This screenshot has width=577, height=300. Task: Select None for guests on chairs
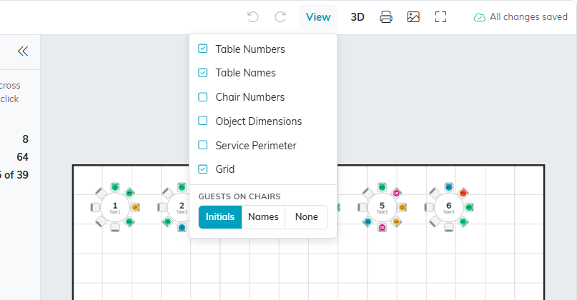[306, 217]
